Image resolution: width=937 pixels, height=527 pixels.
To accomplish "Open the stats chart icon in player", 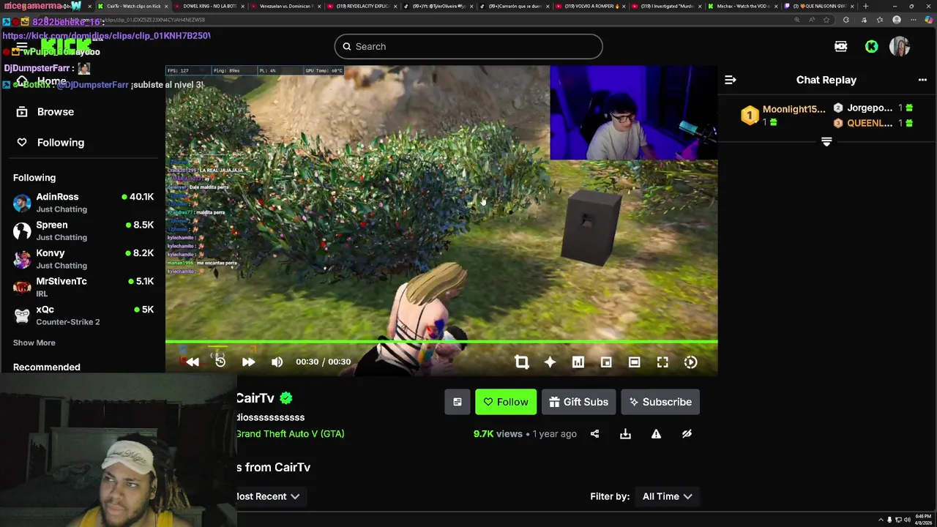I will (578, 362).
